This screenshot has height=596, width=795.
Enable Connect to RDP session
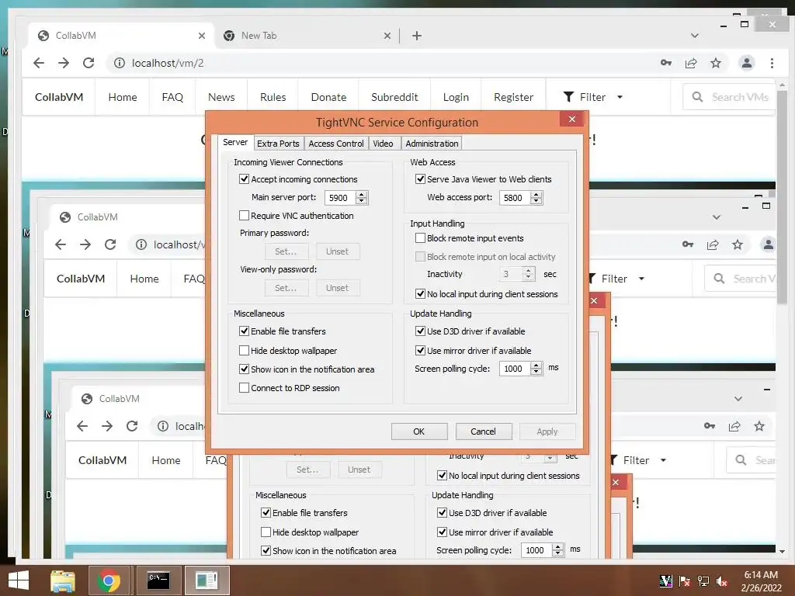[x=244, y=388]
